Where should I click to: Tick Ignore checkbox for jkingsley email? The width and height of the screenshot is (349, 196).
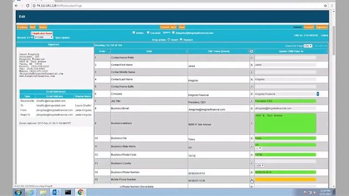coord(173,33)
